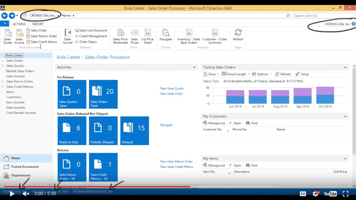The image size is (356, 200).
Task: Create a new Sales Invoice from ribbon
Action: 19,36
